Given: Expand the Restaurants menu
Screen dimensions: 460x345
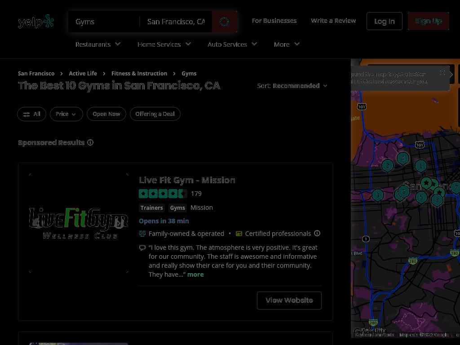Looking at the screenshot, I should [97, 44].
